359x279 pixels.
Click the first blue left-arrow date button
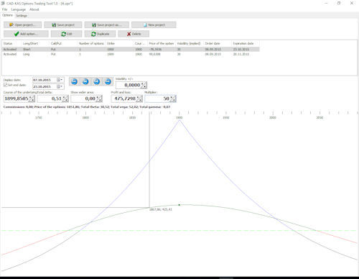75,81
